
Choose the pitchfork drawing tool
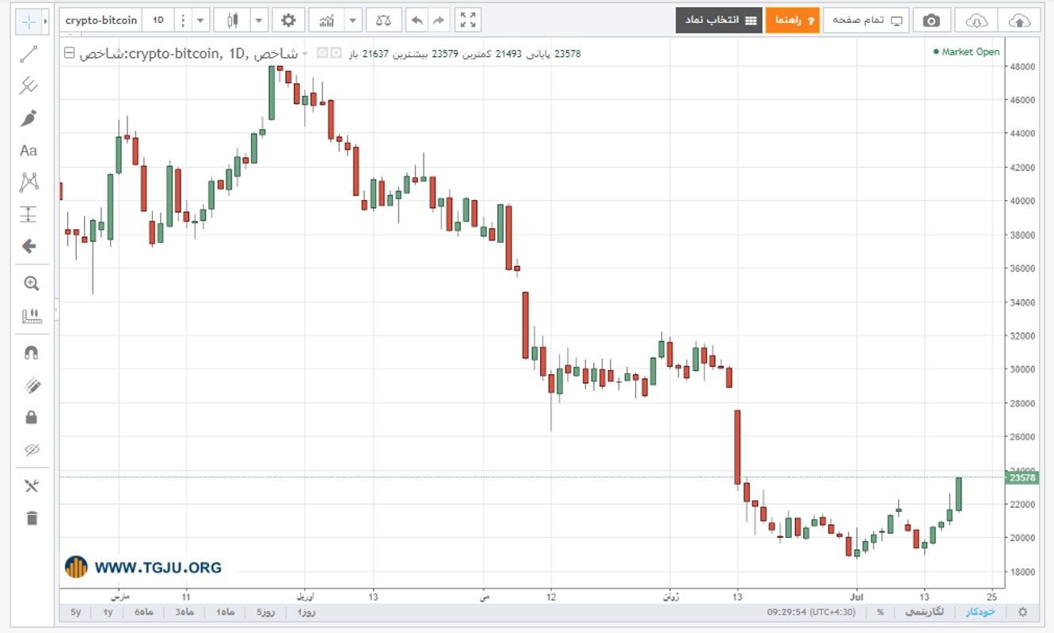(x=29, y=86)
